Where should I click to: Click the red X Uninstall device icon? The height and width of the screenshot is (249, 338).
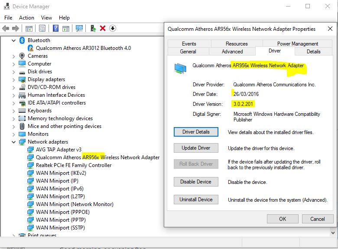point(103,28)
